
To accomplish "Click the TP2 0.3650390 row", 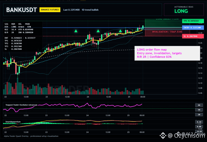I will [13, 44].
